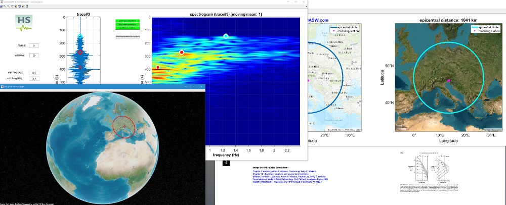Click small dark-red marker on trace#3 waveform
The width and height of the screenshot is (506, 205).
pyautogui.click(x=80, y=67)
